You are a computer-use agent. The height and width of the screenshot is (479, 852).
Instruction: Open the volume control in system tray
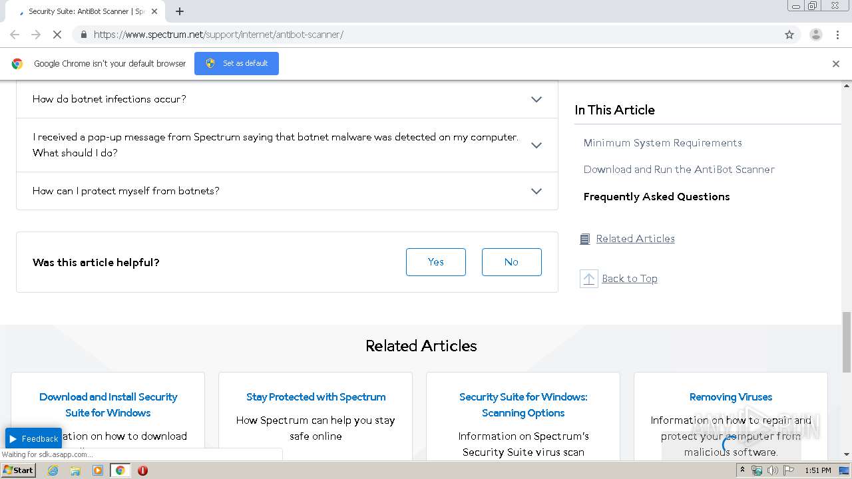point(772,470)
